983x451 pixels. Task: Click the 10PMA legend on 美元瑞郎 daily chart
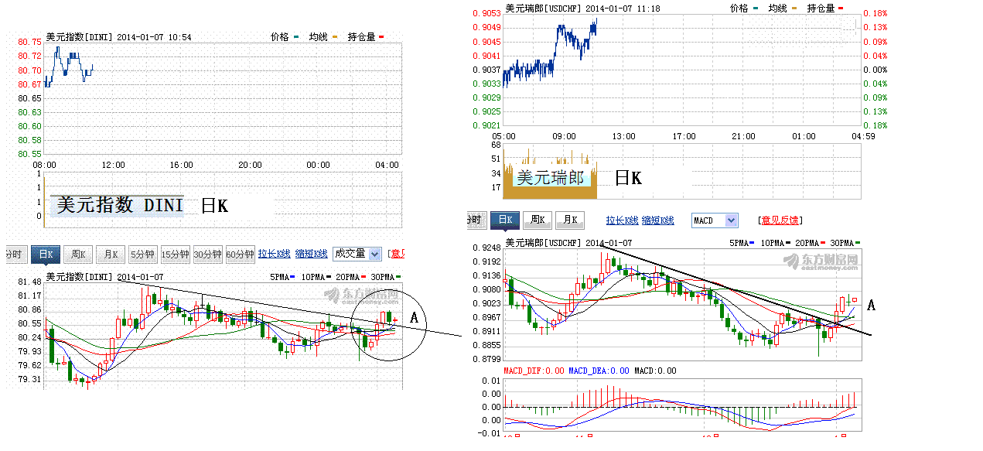775,243
